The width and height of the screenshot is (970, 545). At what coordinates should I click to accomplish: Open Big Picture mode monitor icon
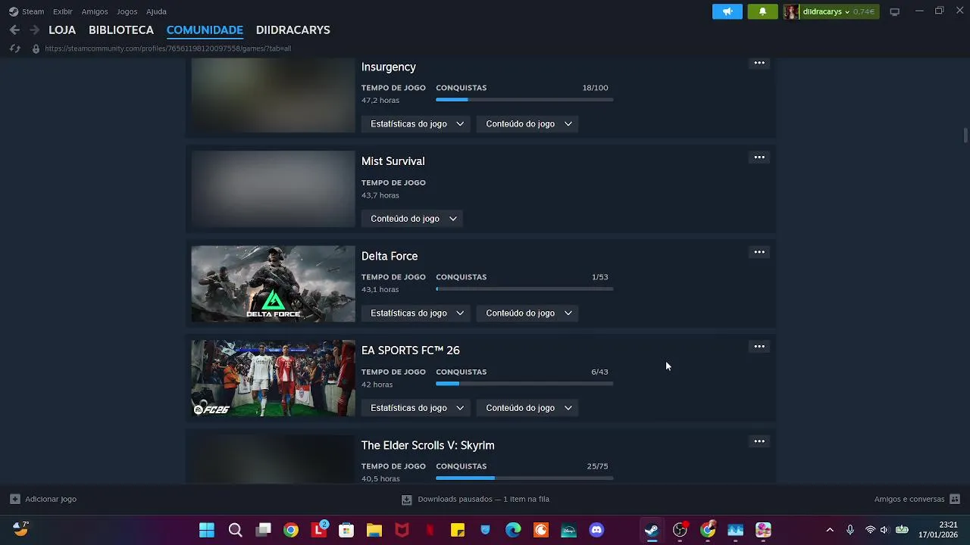click(894, 11)
